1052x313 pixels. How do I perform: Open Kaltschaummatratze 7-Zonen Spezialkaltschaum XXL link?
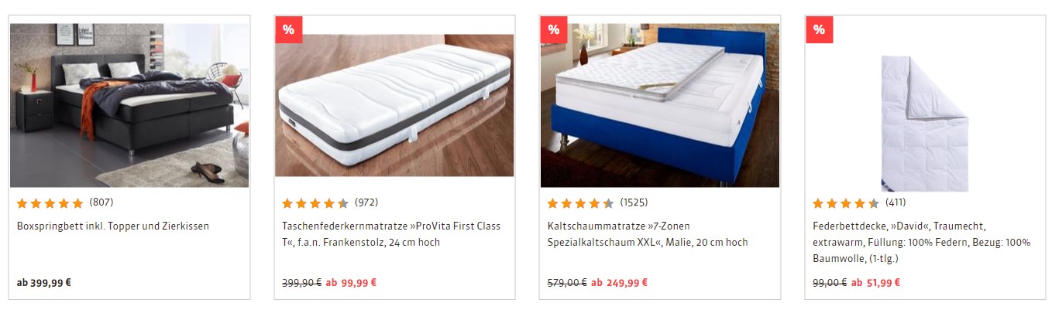coord(648,234)
